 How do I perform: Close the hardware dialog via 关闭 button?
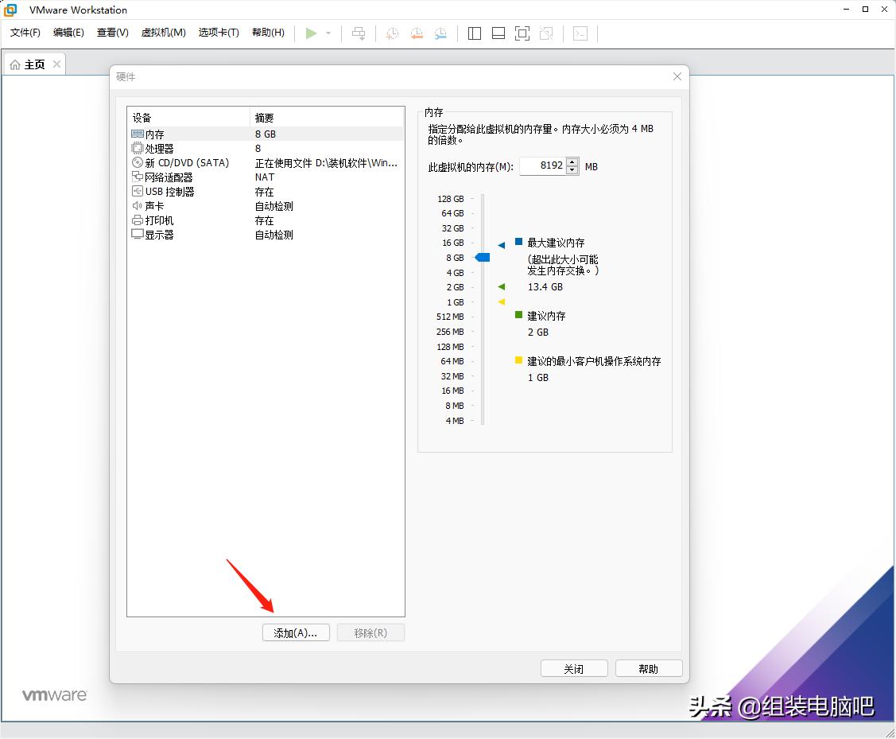click(x=574, y=668)
